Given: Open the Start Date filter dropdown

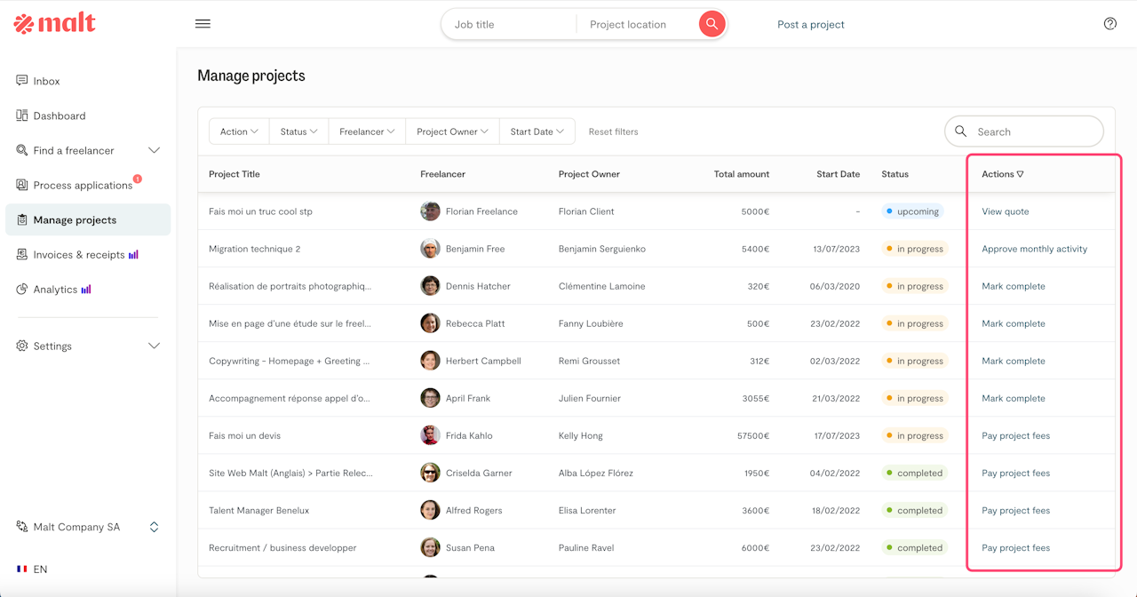Looking at the screenshot, I should coord(537,131).
